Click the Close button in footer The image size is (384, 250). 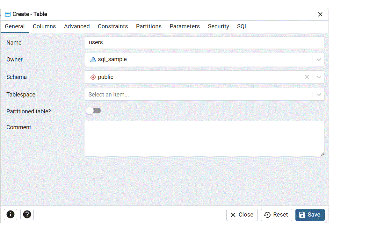point(242,215)
